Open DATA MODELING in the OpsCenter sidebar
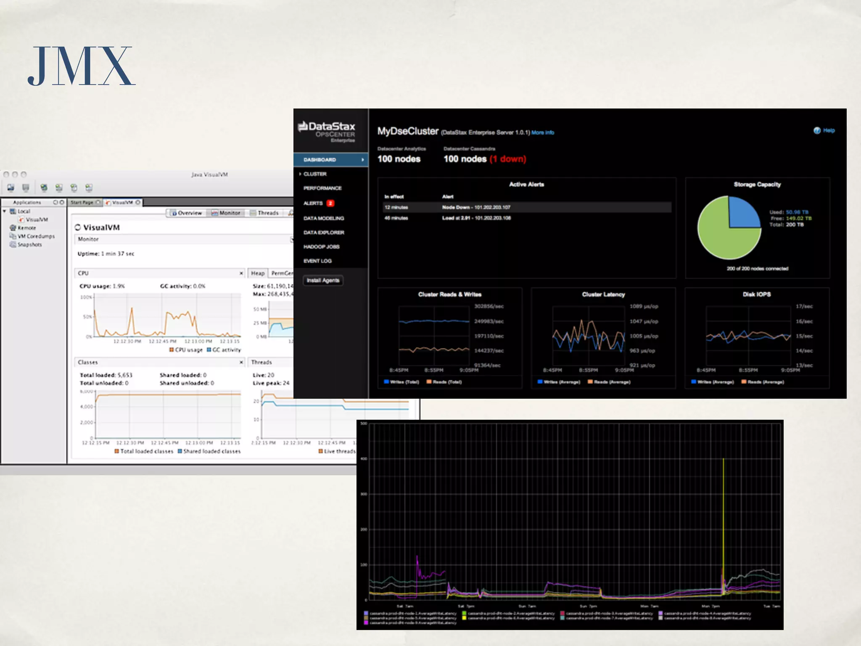Image resolution: width=861 pixels, height=646 pixels. coord(324,218)
